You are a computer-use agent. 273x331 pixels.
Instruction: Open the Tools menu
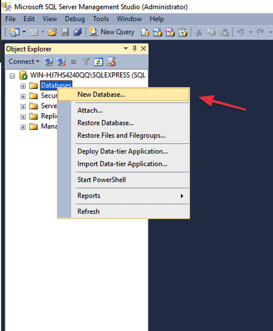tap(101, 19)
